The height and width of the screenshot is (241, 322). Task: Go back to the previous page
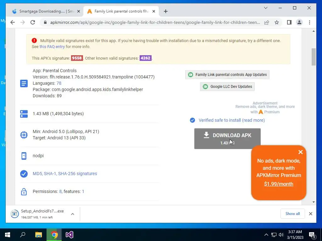click(13, 22)
